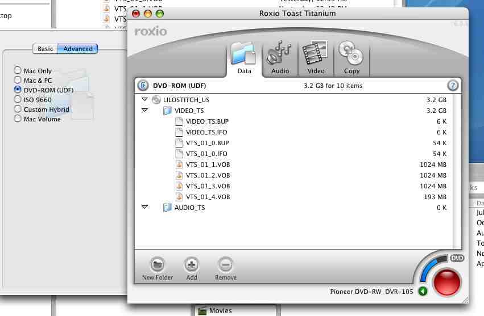Toggle the drawer arrow beside DVD-ROM (UDF)
Screen dimensions: 484x316
143,86
